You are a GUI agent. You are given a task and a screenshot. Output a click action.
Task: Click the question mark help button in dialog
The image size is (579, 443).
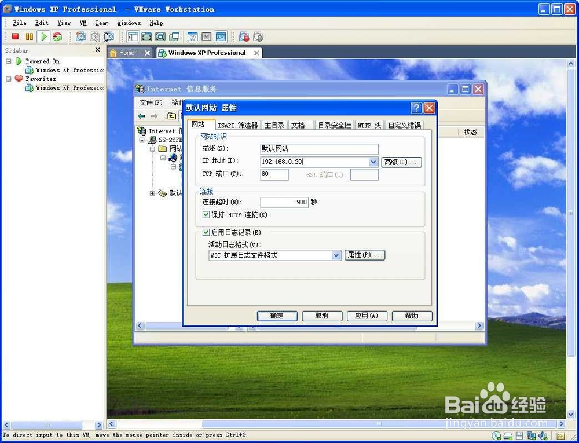tap(416, 108)
